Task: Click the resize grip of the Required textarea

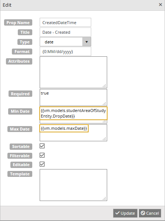Action: [105, 103]
